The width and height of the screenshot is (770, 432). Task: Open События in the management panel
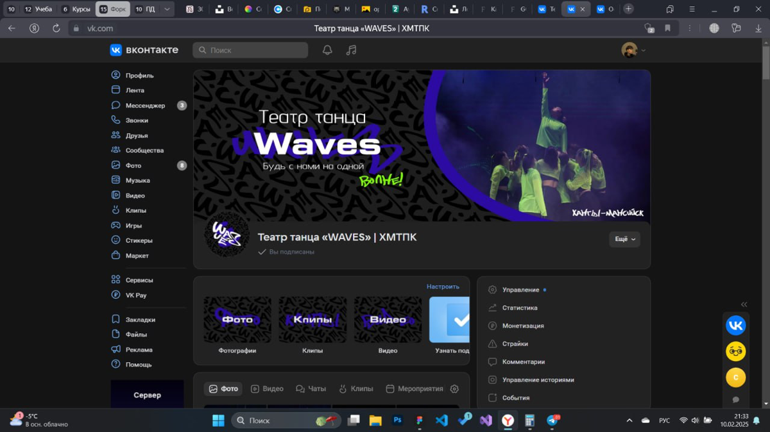(509, 397)
